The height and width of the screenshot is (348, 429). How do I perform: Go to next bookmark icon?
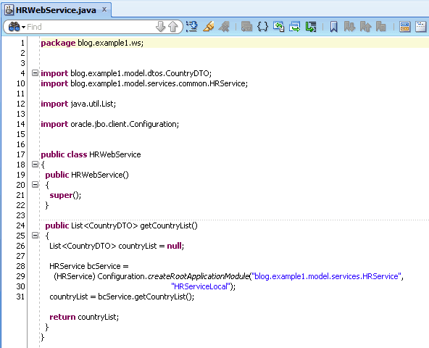[349, 27]
